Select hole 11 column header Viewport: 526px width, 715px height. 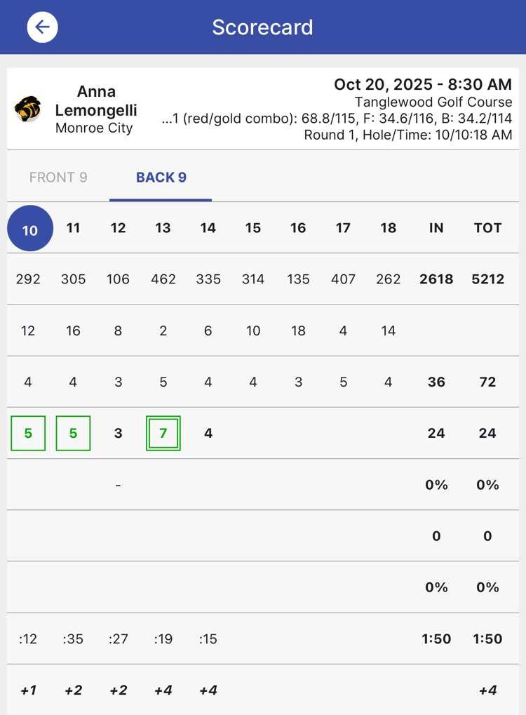pyautogui.click(x=74, y=228)
